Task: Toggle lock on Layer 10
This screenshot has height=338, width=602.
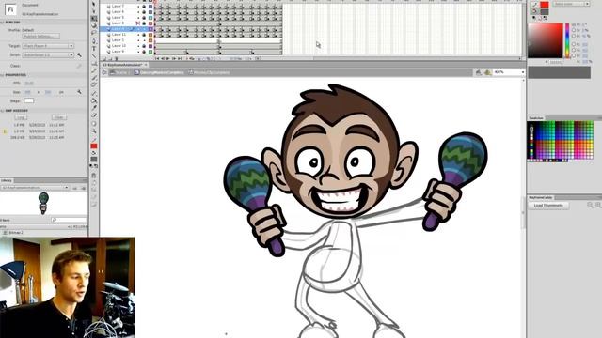Action: (144, 46)
